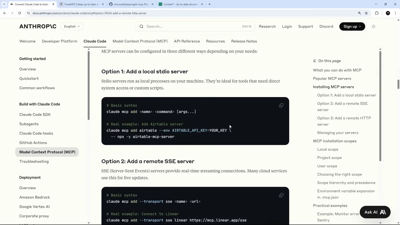Image resolution: width=400 pixels, height=225 pixels.
Task: Open the browser zoom magnifier icon
Action: click(359, 13)
